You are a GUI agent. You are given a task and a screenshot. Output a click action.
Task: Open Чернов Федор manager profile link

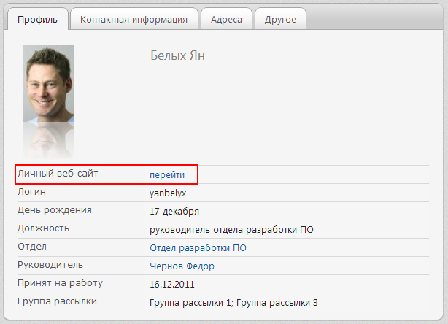(x=182, y=266)
